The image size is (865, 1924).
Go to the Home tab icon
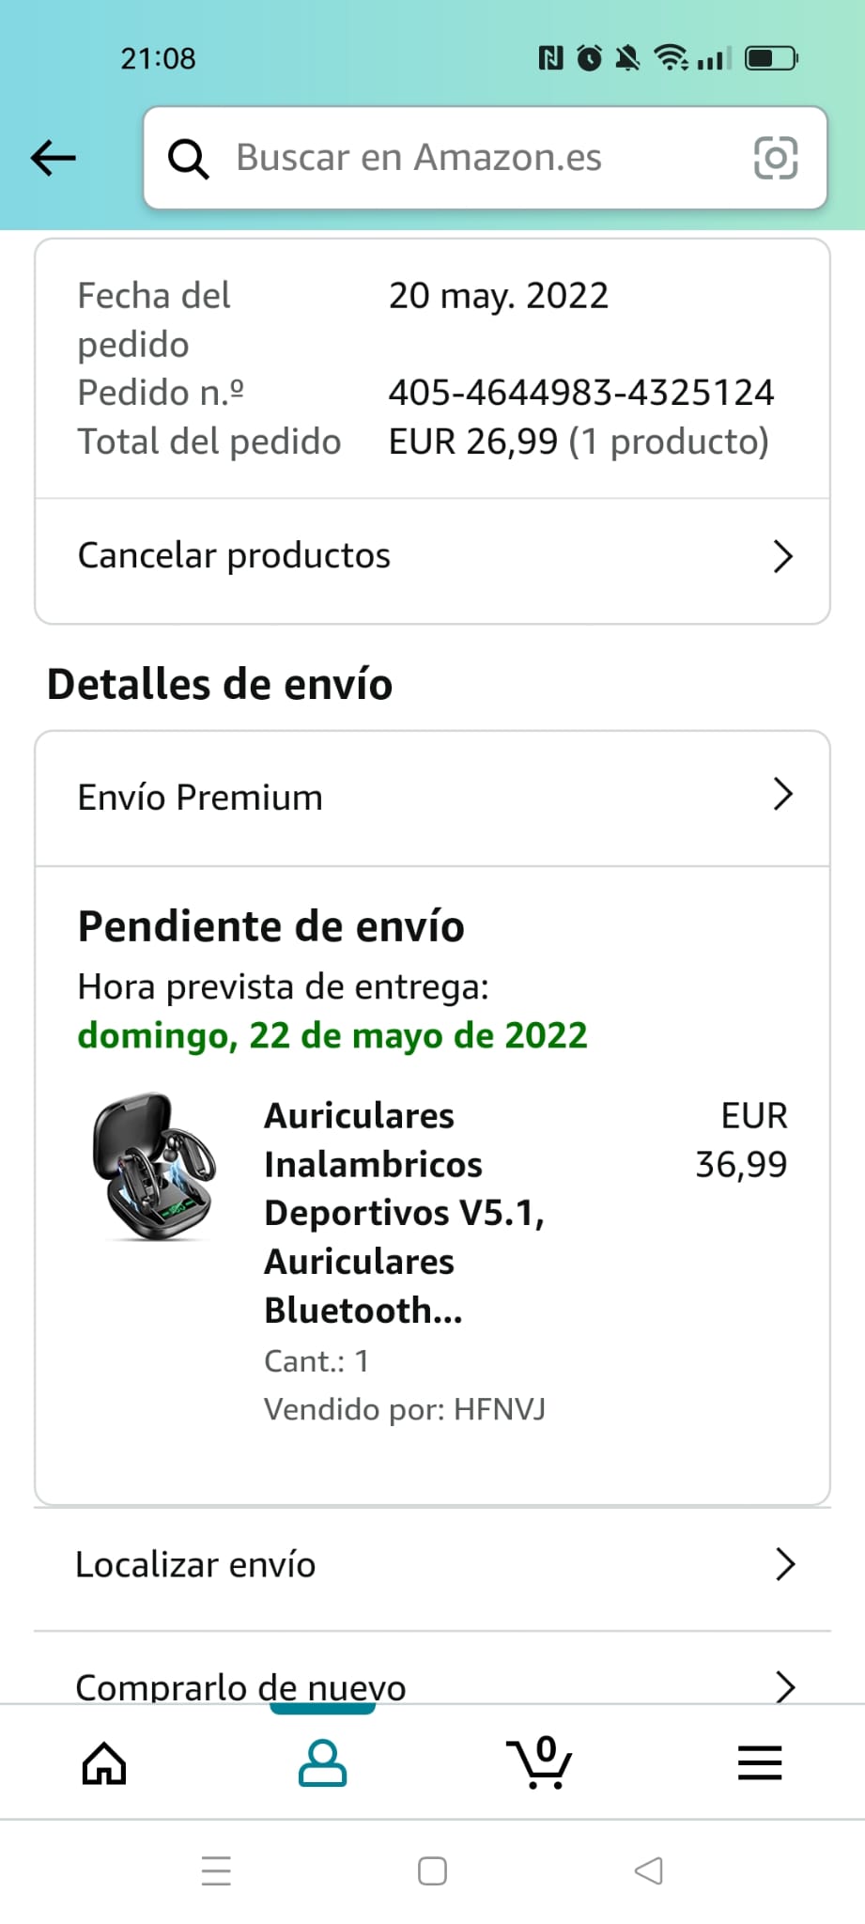click(x=104, y=1762)
